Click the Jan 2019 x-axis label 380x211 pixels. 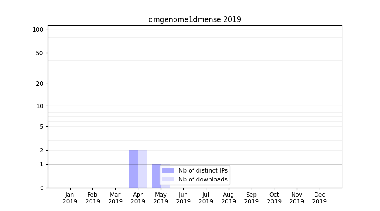click(x=70, y=198)
